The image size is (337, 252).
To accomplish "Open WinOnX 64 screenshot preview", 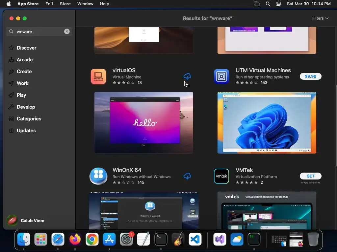I will click(x=144, y=210).
